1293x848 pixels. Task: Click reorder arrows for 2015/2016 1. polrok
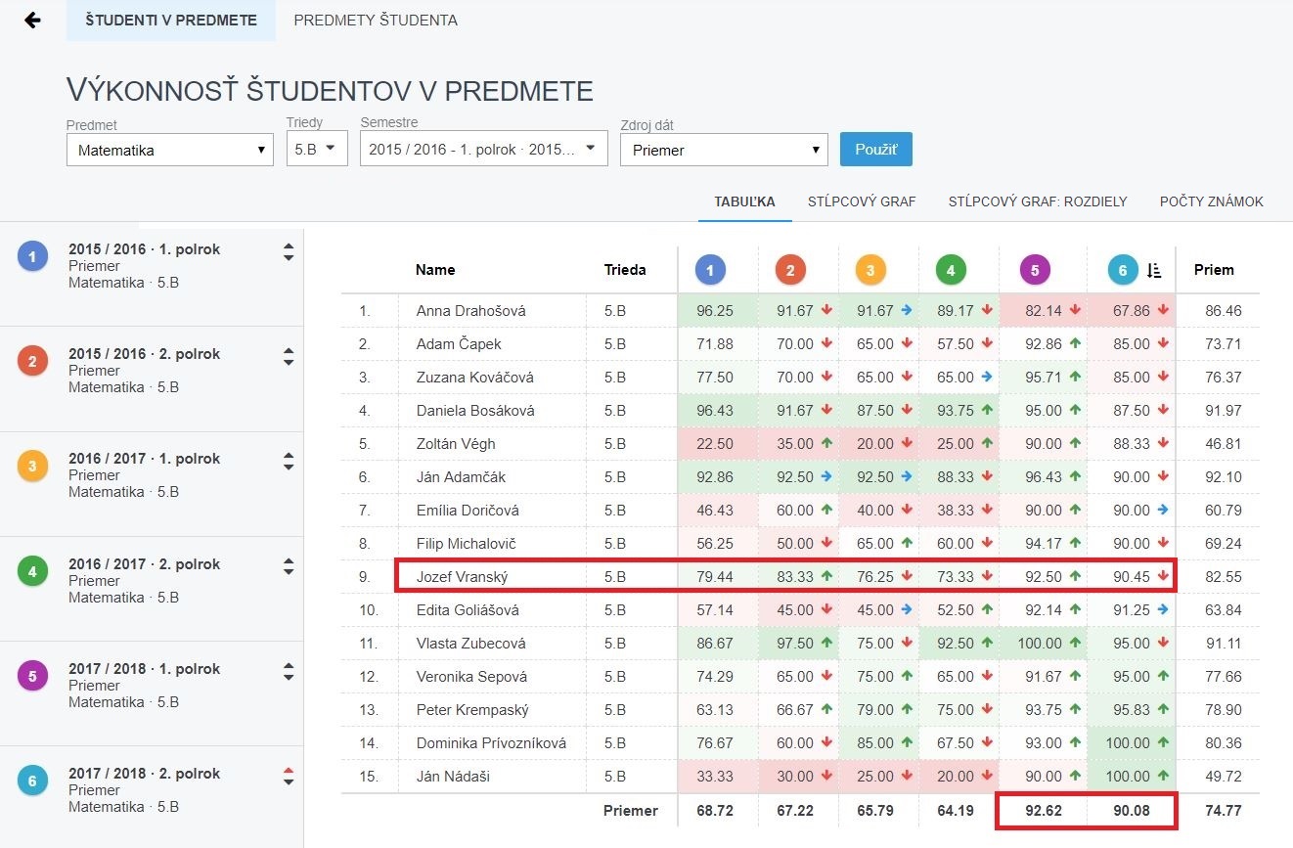coord(288,251)
